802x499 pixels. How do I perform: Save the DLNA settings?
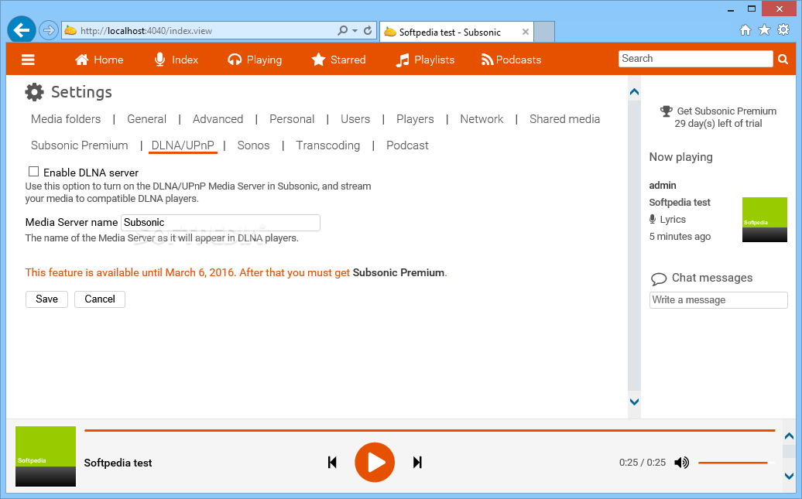point(46,299)
